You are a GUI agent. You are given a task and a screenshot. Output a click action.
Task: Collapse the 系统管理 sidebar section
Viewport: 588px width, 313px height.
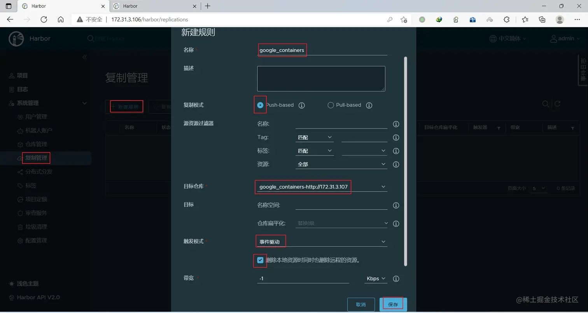pyautogui.click(x=84, y=103)
